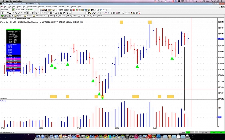Open the Symbol menu
Screen dimensions: 225x140
pyautogui.click(x=62, y=6)
